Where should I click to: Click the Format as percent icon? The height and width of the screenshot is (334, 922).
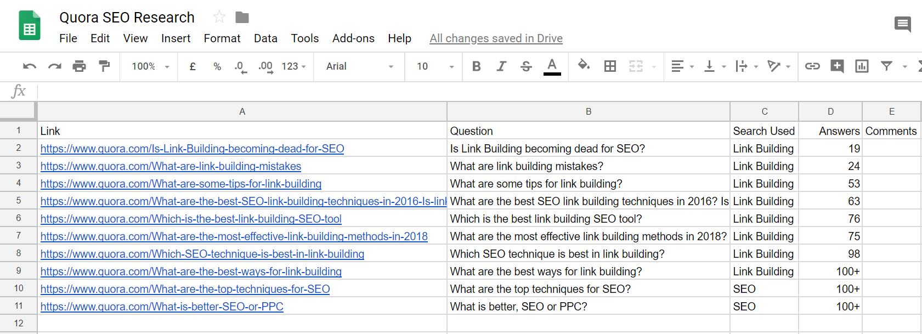click(x=217, y=66)
